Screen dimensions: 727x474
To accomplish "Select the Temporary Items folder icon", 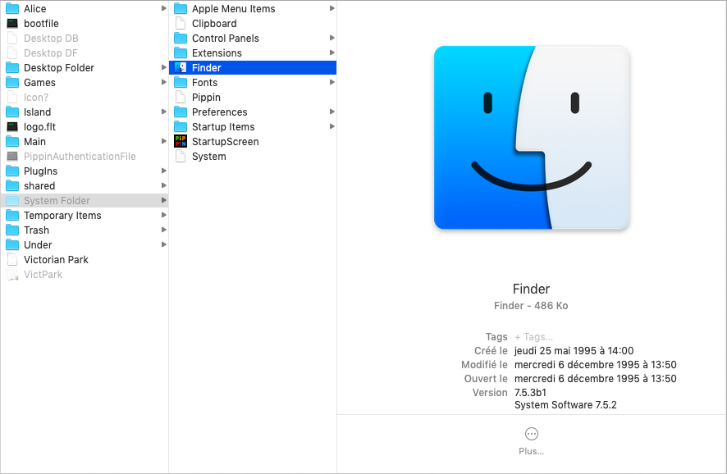I will tap(12, 216).
